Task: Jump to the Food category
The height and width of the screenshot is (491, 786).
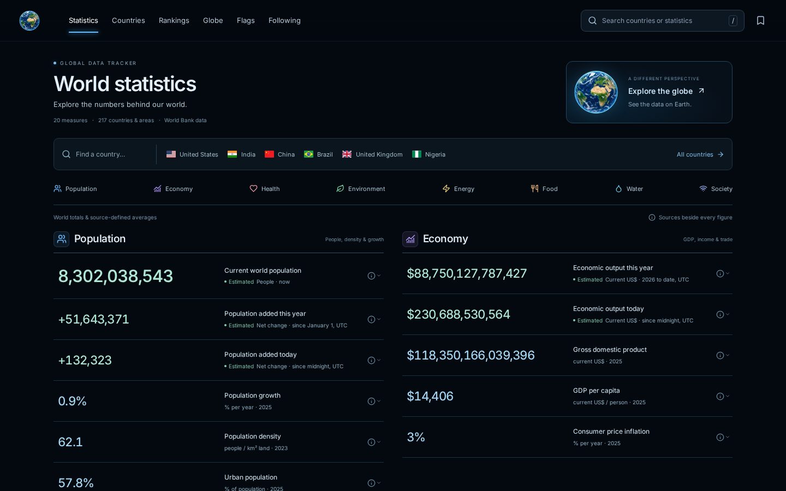Action: [544, 189]
